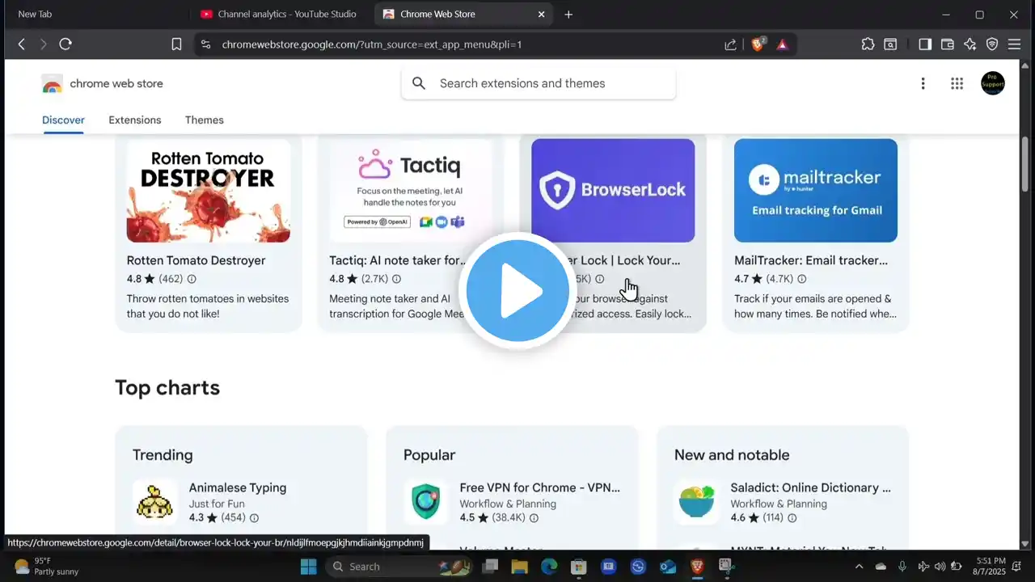
Task: Click the share page icon in address bar
Action: coord(730,44)
